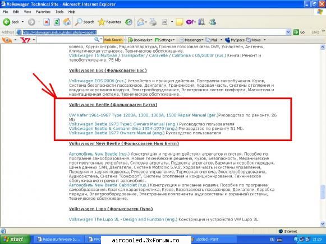Expand the Mail envelope dropdown arrow
The height and width of the screenshot is (244, 326).
point(146,22)
